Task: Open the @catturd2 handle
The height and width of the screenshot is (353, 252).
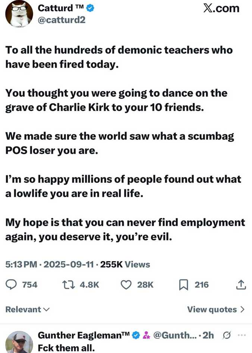Action: (62, 20)
